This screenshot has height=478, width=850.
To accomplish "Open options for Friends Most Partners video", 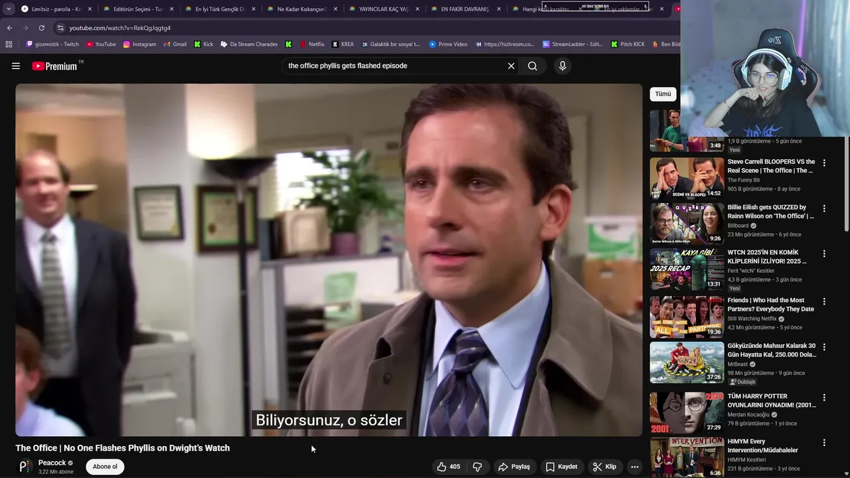I will [x=824, y=301].
